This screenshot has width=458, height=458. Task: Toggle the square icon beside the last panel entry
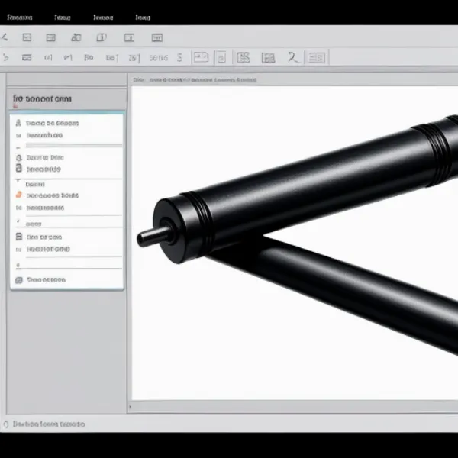click(18, 279)
